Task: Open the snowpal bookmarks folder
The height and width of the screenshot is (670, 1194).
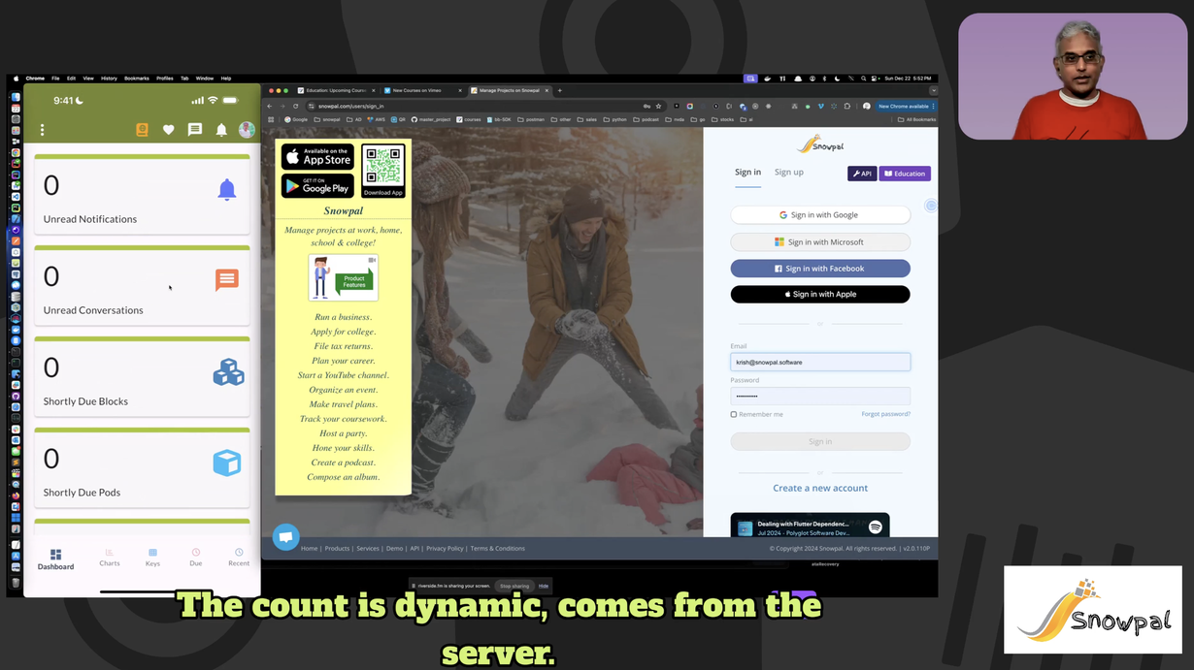Action: tap(328, 119)
